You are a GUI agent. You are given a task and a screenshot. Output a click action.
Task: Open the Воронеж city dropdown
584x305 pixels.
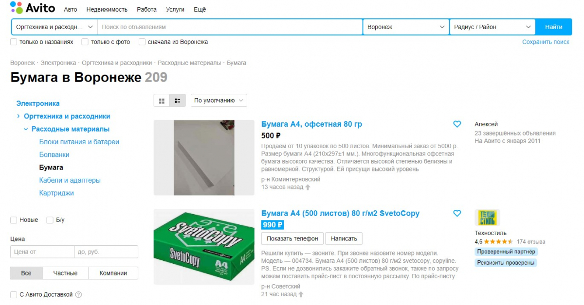point(406,27)
